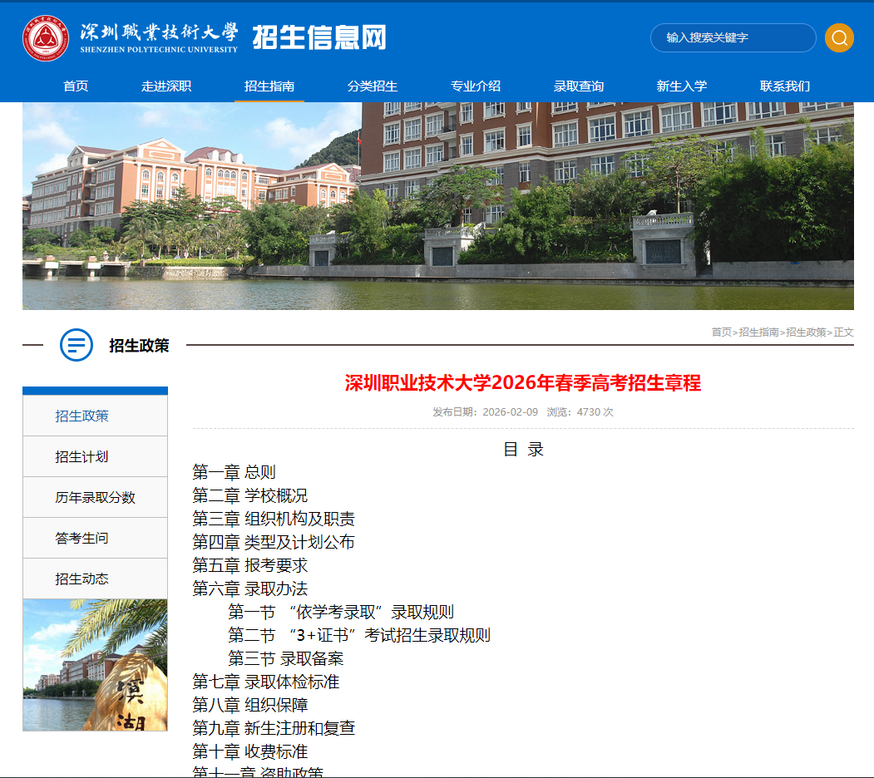Click the circular 招生政策 section icon
Viewport: 874px width, 778px height.
(x=76, y=346)
